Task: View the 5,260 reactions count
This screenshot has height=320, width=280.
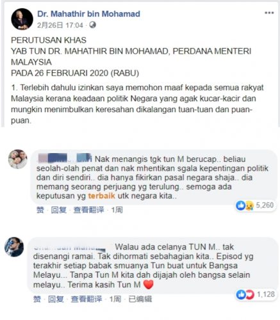Action: 265,205
